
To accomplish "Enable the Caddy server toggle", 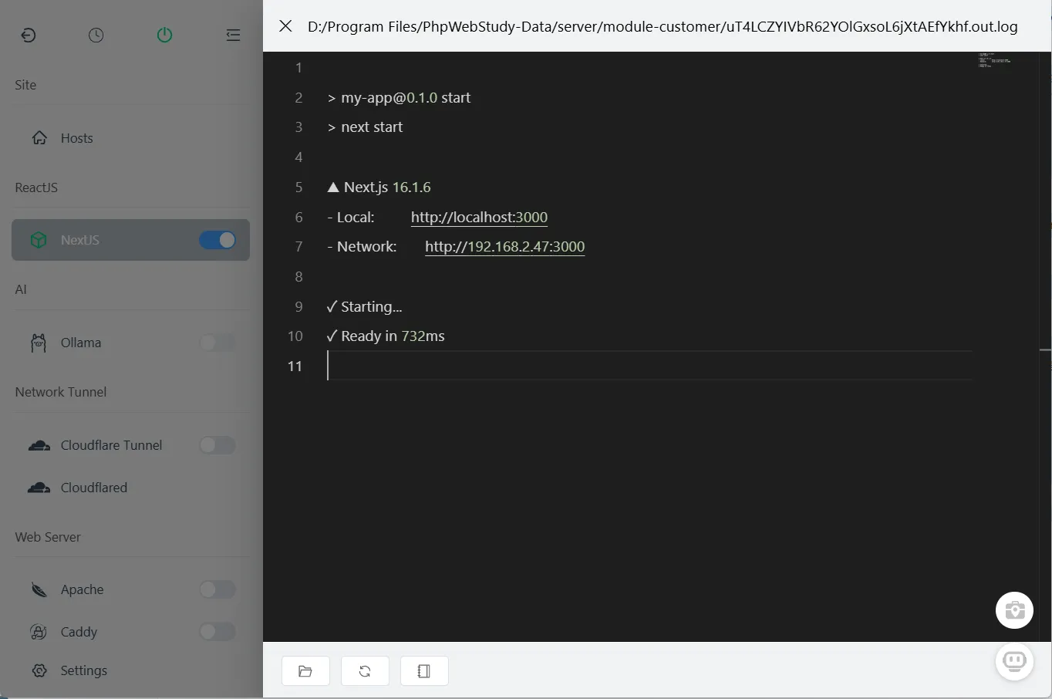I will click(217, 632).
